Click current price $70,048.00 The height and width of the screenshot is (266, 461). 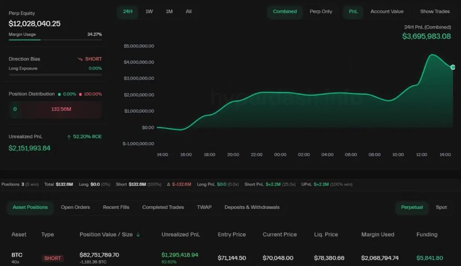click(278, 258)
